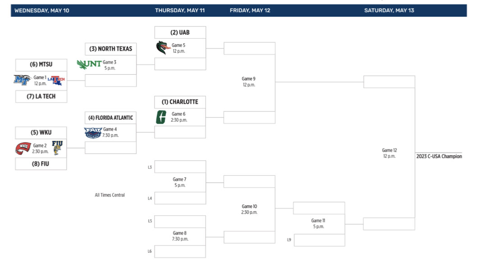Viewport: 479px width, 272px height.
Task: Click the UAB Blazers dragon logo
Action: pyautogui.click(x=162, y=48)
